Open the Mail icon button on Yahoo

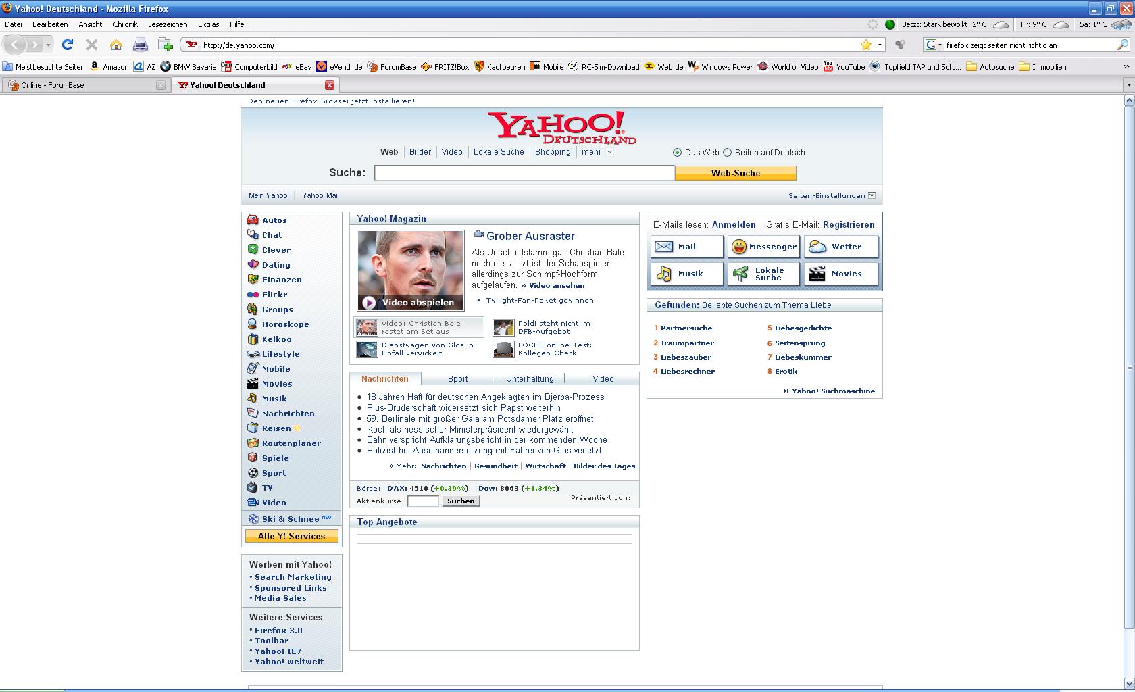(x=687, y=247)
